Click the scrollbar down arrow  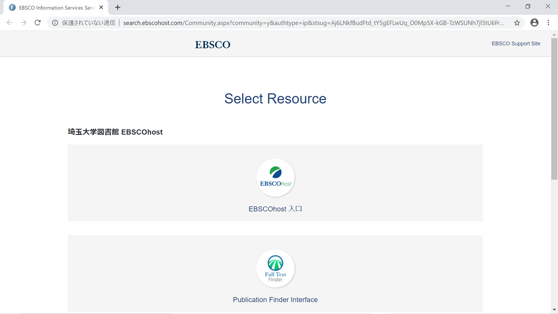(x=554, y=310)
